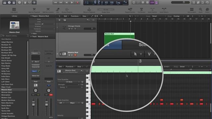Collapse the Region: Massive Beat inspector section
The image size is (212, 119).
pos(31,16)
